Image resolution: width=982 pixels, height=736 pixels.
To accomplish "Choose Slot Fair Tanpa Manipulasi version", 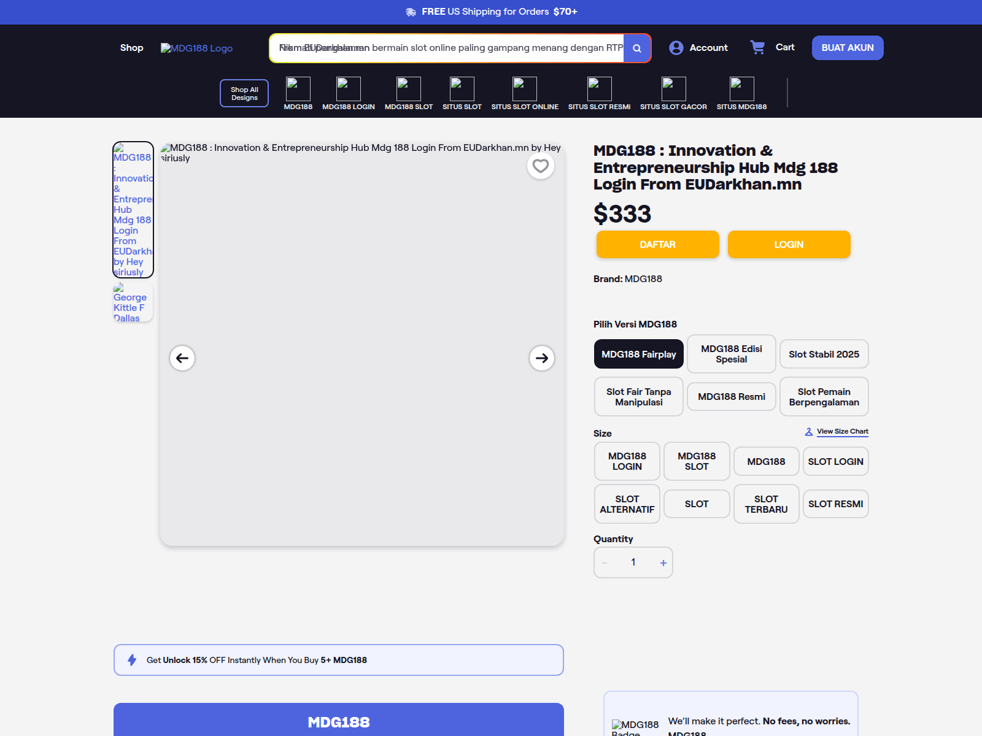I will click(x=639, y=397).
